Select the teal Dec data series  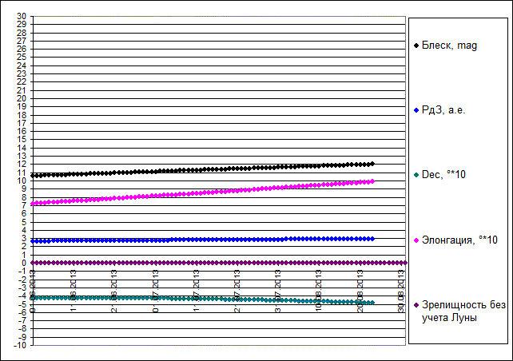(203, 300)
